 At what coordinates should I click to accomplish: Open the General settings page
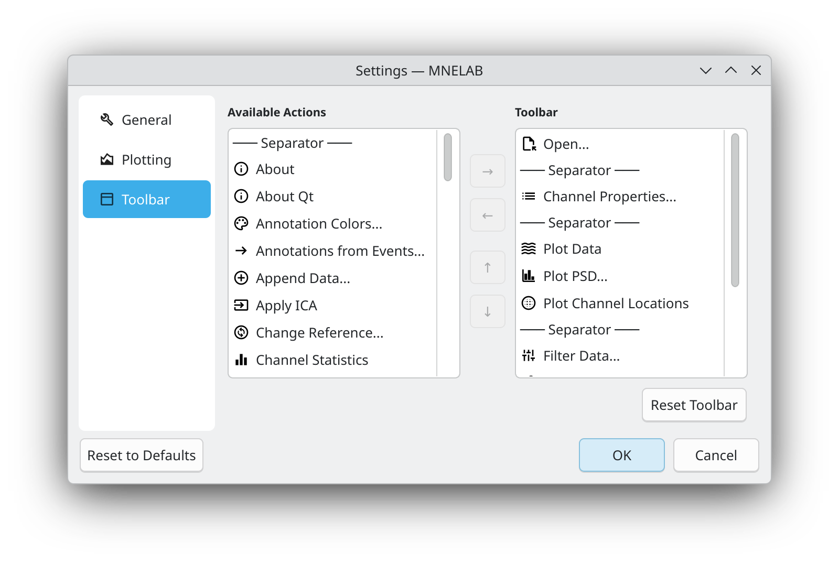pyautogui.click(x=147, y=120)
